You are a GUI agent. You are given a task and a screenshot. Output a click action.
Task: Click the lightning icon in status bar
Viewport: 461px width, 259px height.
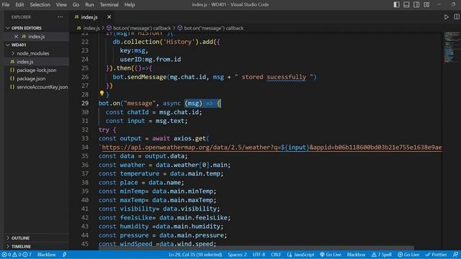64,255
